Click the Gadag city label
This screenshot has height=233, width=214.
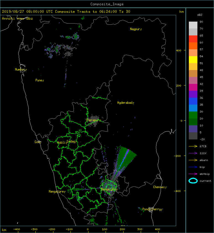point(72,141)
